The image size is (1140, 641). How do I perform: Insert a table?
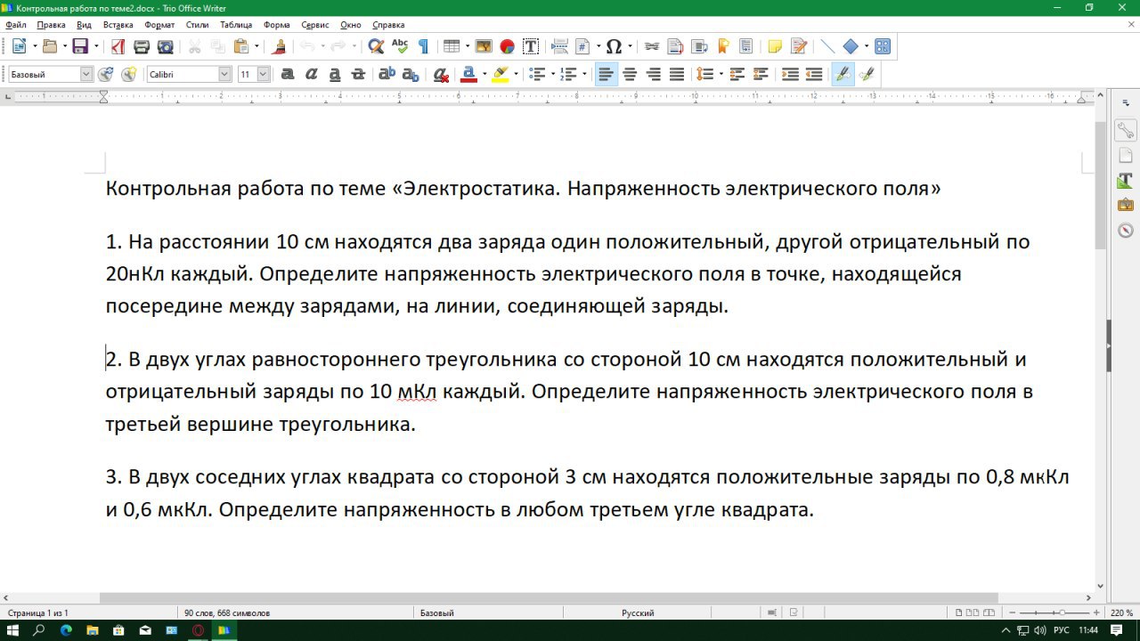tap(451, 46)
